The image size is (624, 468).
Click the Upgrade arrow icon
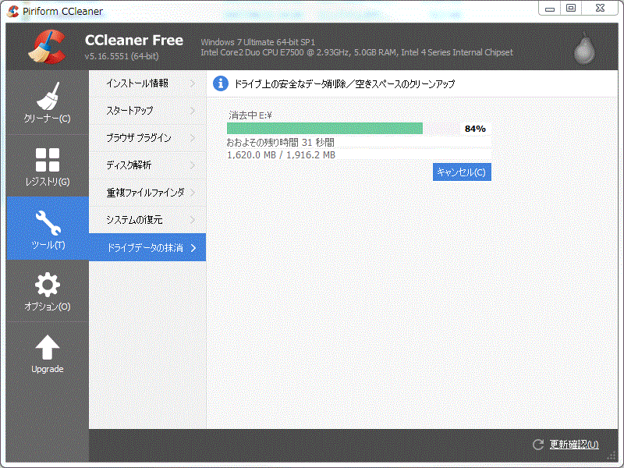click(x=47, y=347)
